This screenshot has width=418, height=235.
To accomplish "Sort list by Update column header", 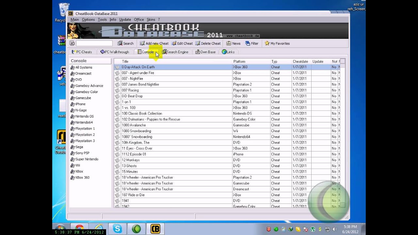I will tap(321, 61).
